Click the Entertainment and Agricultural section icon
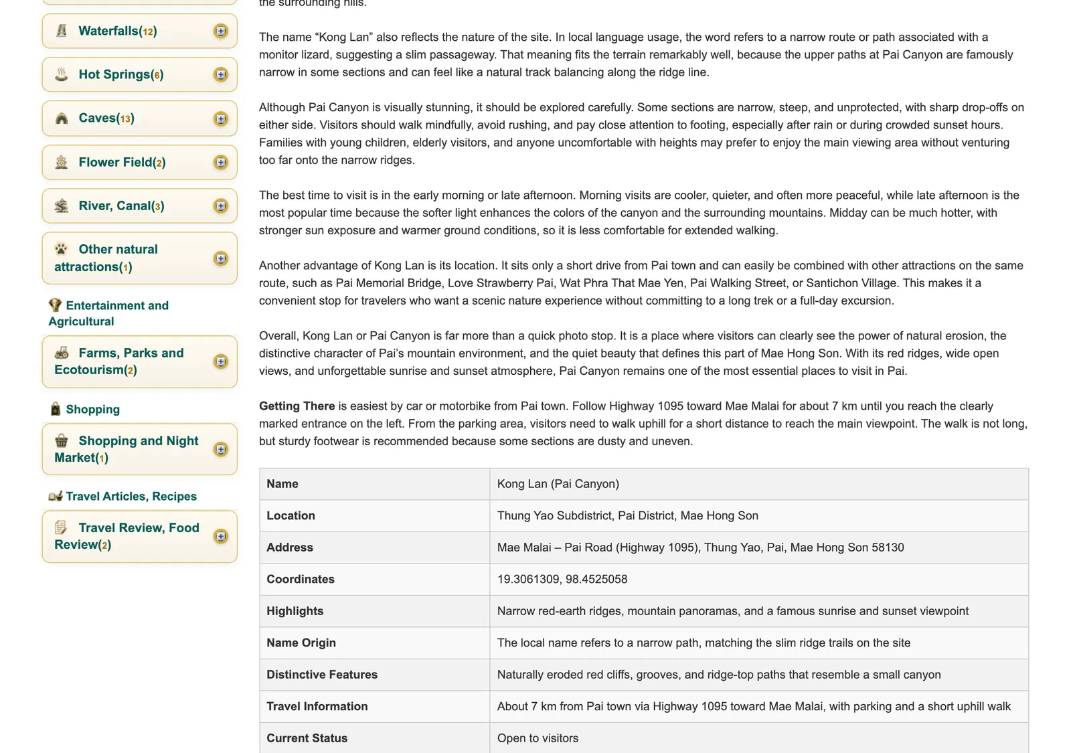 click(x=55, y=305)
